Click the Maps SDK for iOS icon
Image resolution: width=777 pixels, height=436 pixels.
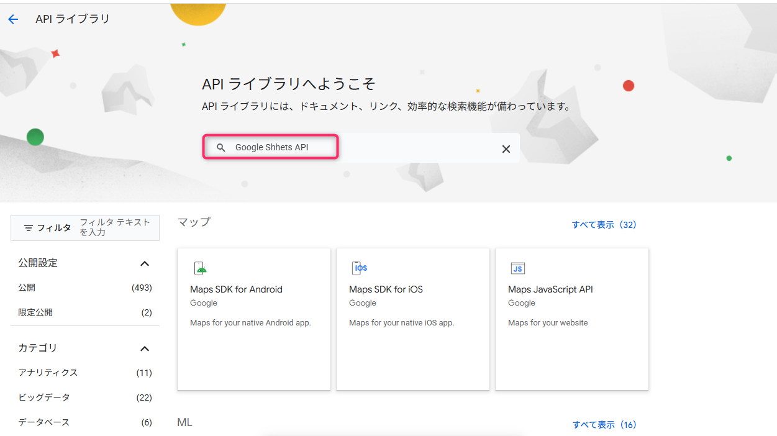(360, 268)
